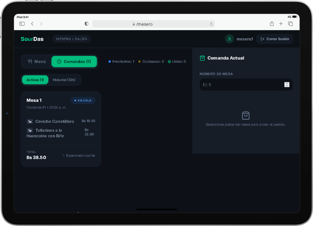Image resolution: width=313 pixels, height=226 pixels.
Task: Open the Mesa 1 order card
Action: [61, 129]
